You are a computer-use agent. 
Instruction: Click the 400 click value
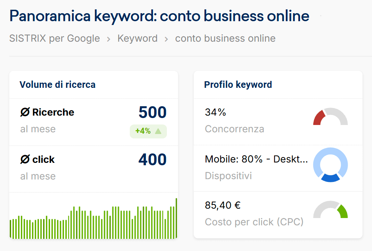(152, 159)
